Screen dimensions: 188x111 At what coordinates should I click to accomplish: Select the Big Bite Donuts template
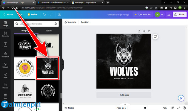[25, 68]
